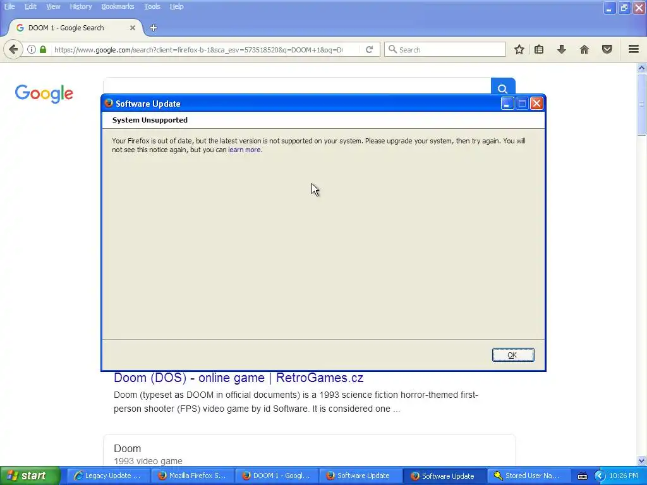
Task: Follow the learn more link
Action: [x=245, y=150]
